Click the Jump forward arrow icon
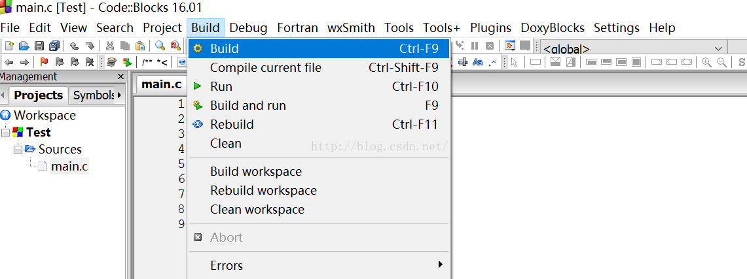 tap(24, 62)
